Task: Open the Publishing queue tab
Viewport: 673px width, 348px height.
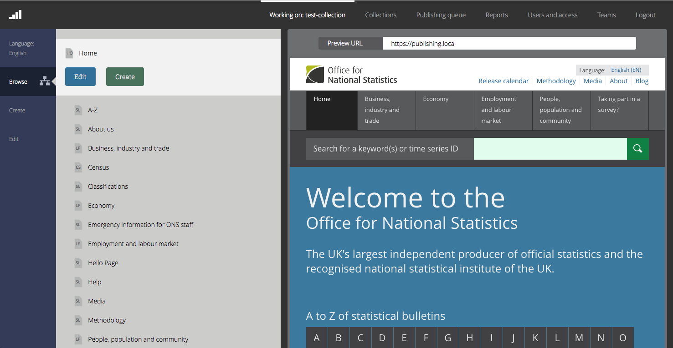Action: pos(441,15)
